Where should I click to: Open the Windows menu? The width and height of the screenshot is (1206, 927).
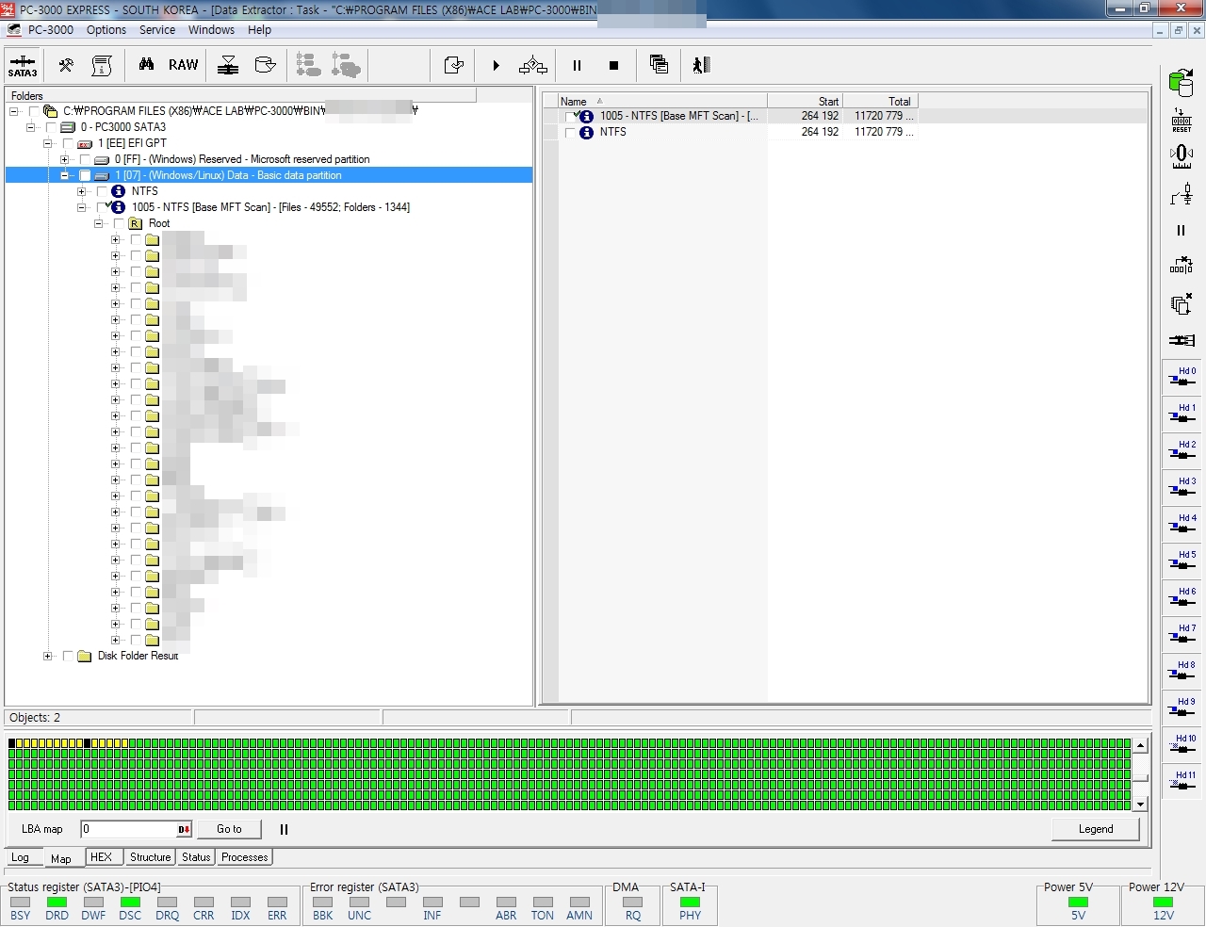[211, 30]
